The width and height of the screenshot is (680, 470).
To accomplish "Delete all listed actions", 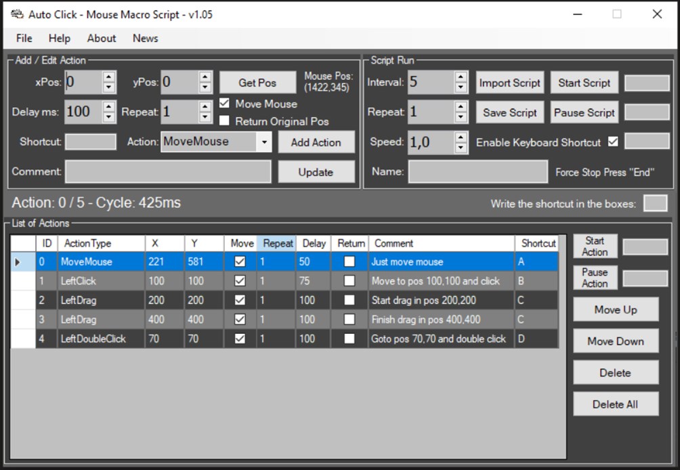I will (x=615, y=404).
